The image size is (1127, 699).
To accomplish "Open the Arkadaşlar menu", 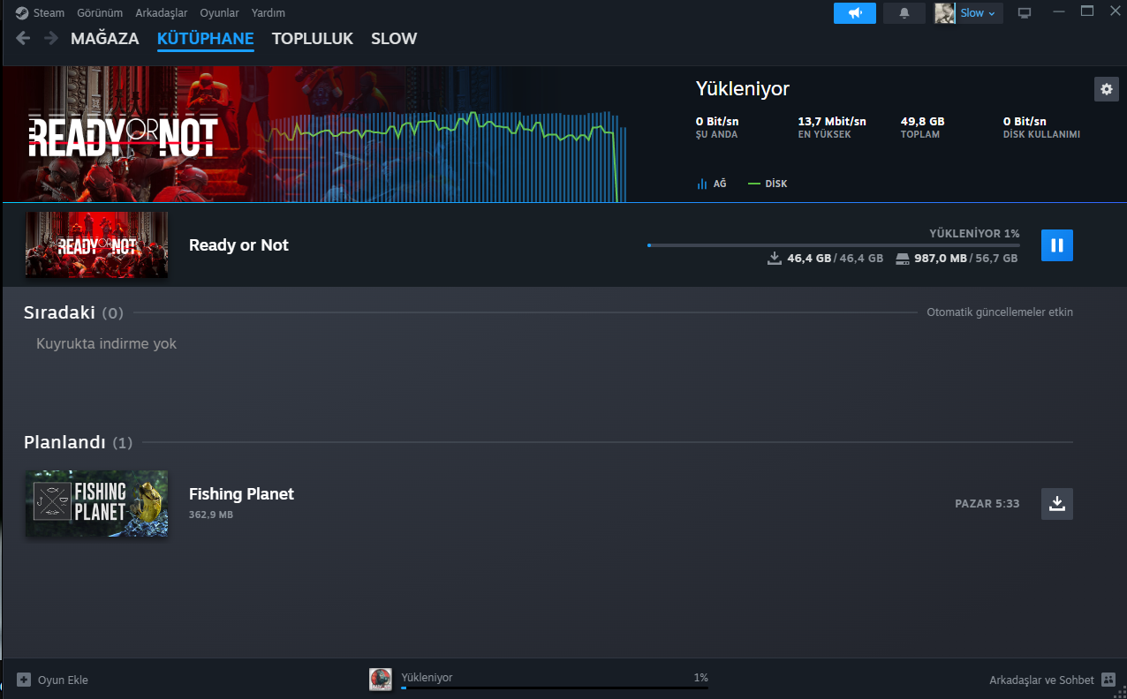I will click(x=162, y=13).
